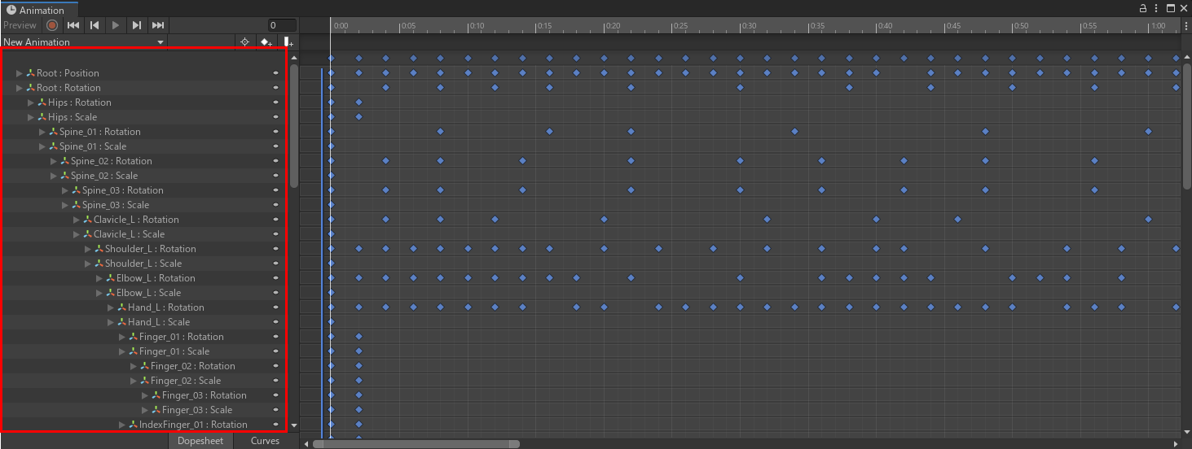Toggle the Preview mode button
The height and width of the screenshot is (449, 1192).
[x=20, y=25]
